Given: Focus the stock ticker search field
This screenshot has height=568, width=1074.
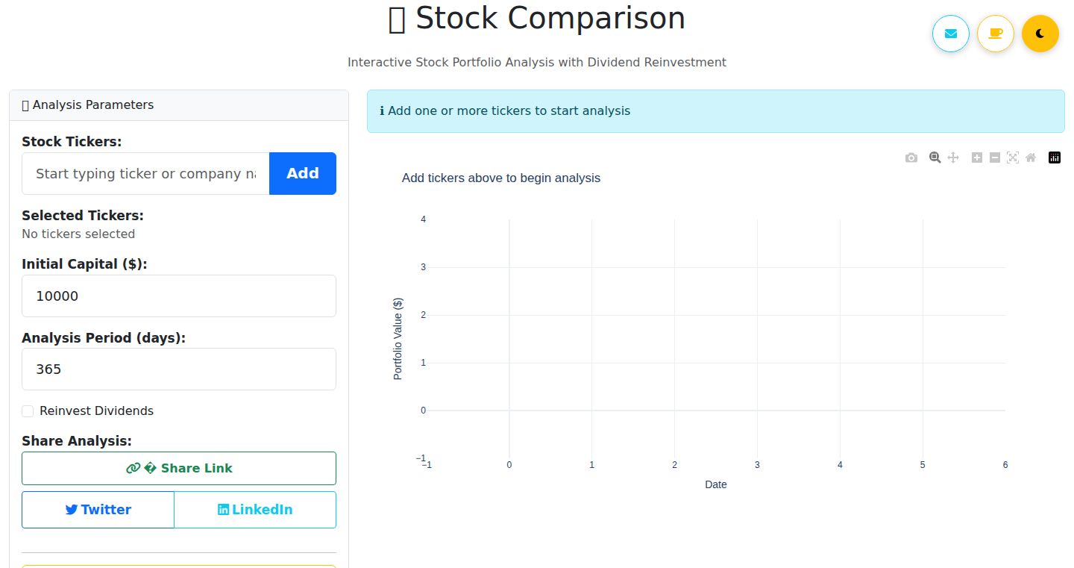Looking at the screenshot, I should [145, 173].
